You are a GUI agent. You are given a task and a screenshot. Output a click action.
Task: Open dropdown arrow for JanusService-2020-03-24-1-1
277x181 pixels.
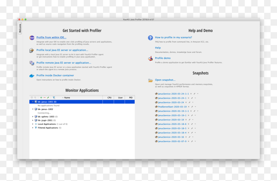pos(198,94)
